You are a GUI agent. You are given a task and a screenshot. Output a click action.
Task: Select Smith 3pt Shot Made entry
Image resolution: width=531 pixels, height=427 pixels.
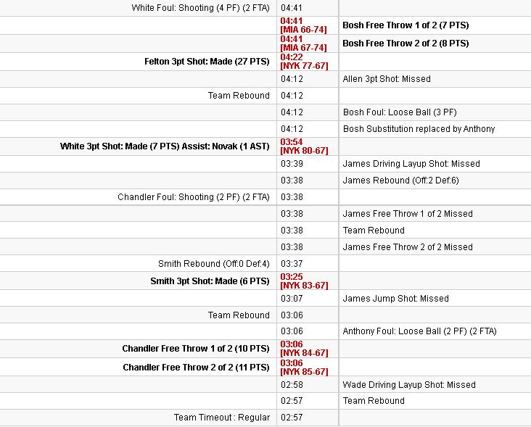(210, 281)
